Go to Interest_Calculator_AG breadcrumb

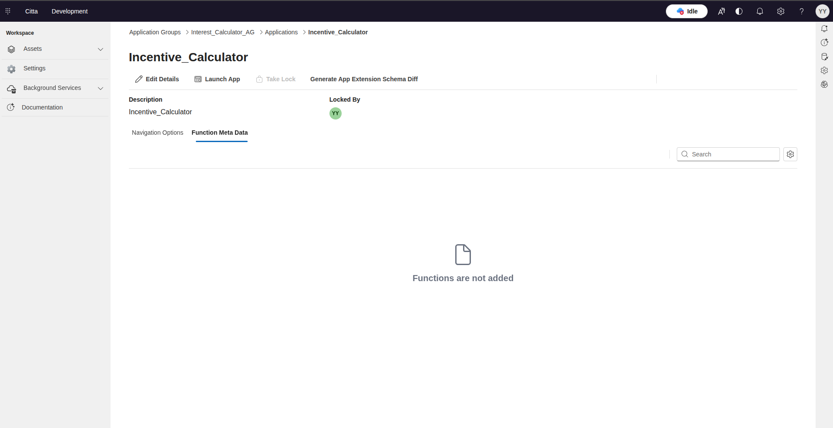point(222,32)
